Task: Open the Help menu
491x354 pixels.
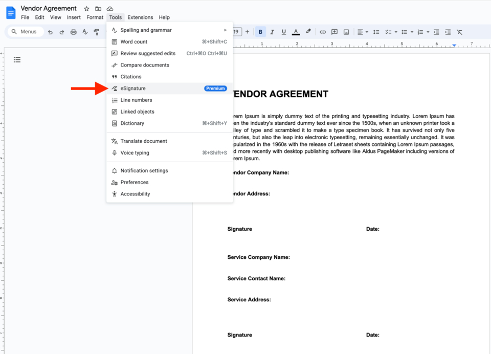Action: pos(164,17)
